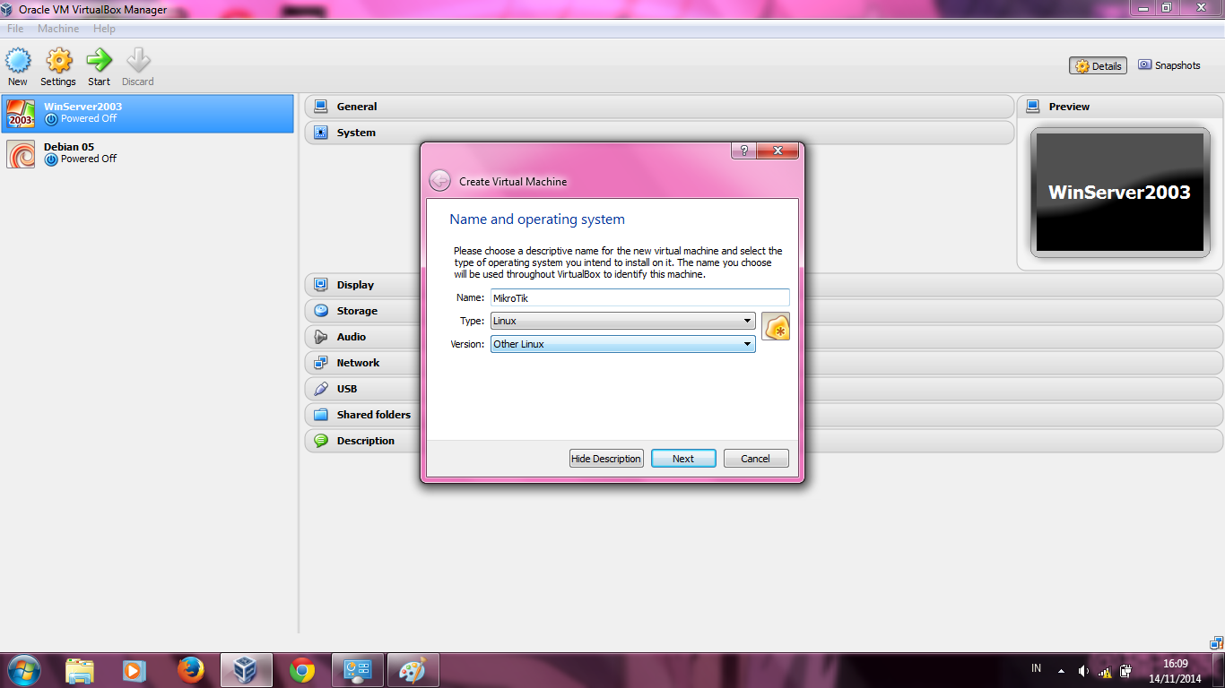The height and width of the screenshot is (688, 1225).
Task: Click the Description section speech bubble icon
Action: [x=320, y=441]
